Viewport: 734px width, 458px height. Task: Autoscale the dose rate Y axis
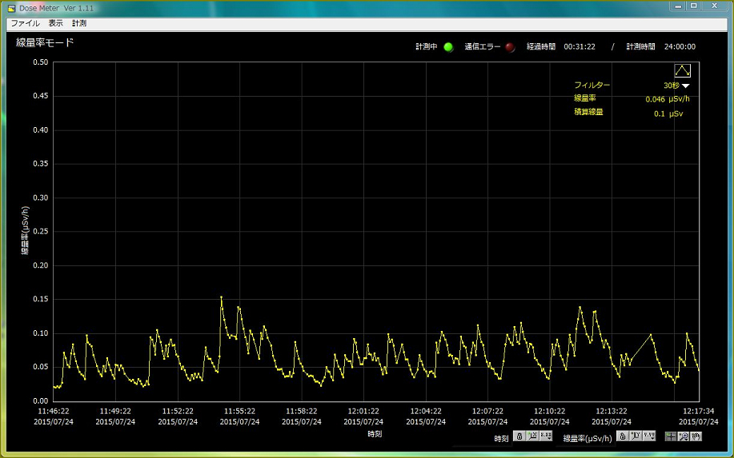pos(636,436)
